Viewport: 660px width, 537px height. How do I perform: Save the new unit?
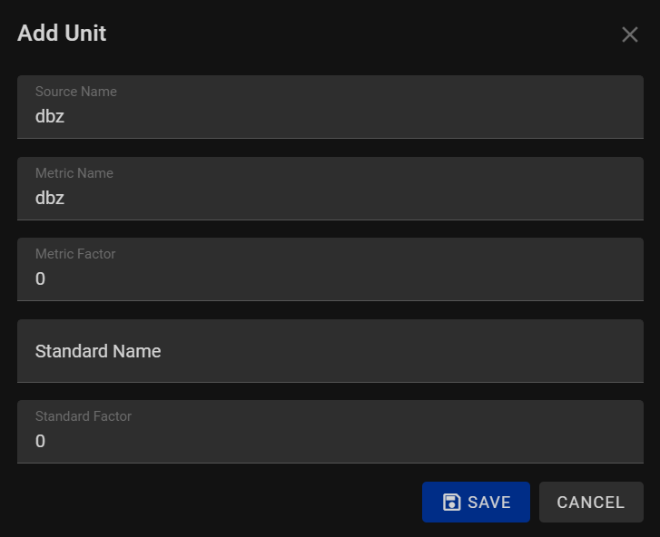click(476, 503)
